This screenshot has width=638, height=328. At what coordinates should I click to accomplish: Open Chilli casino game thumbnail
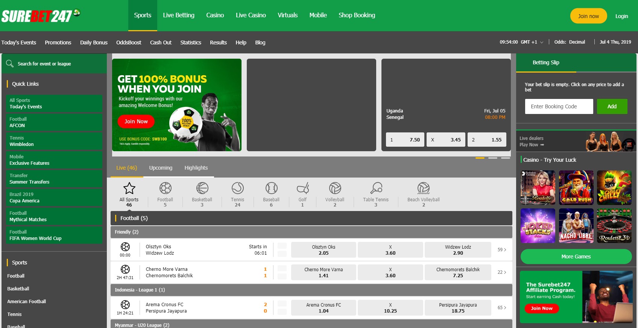(614, 188)
